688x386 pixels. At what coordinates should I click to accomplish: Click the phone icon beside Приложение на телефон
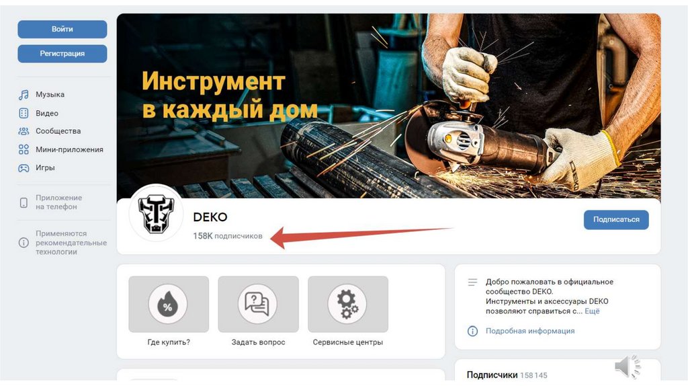pyautogui.click(x=24, y=202)
